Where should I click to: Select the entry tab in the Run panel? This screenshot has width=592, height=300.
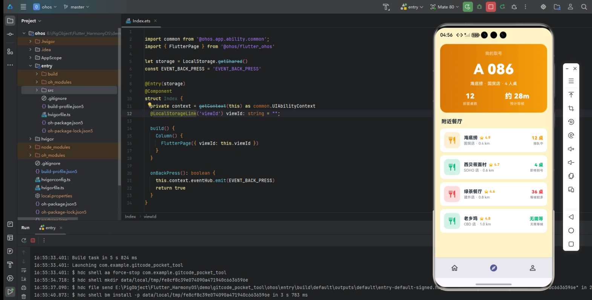pyautogui.click(x=48, y=228)
